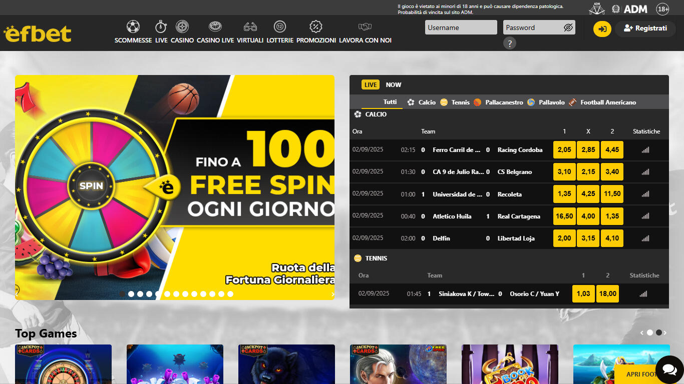684x384 pixels.
Task: Click Osorio C / Yuan Y match
Action: pyautogui.click(x=534, y=294)
